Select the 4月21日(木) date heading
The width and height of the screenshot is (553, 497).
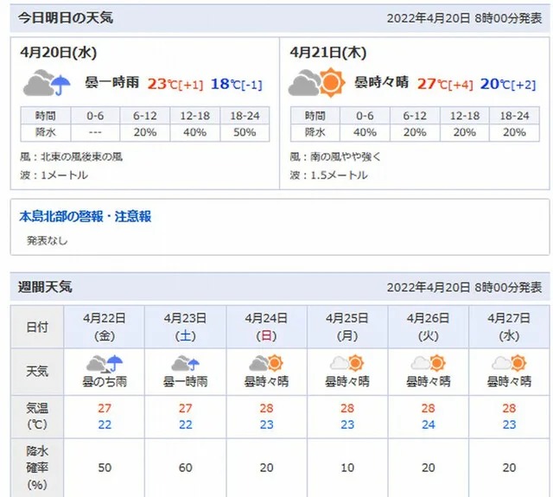tap(328, 53)
